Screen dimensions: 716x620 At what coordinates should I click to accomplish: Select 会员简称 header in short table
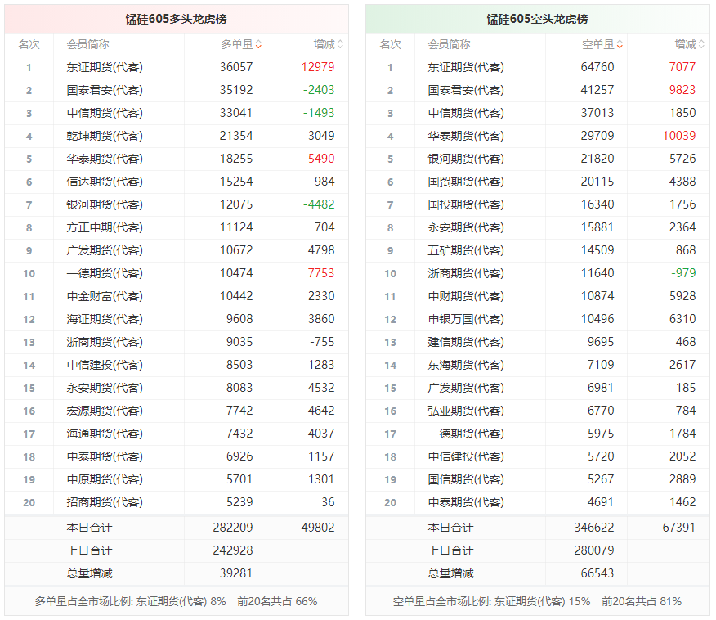pyautogui.click(x=449, y=44)
